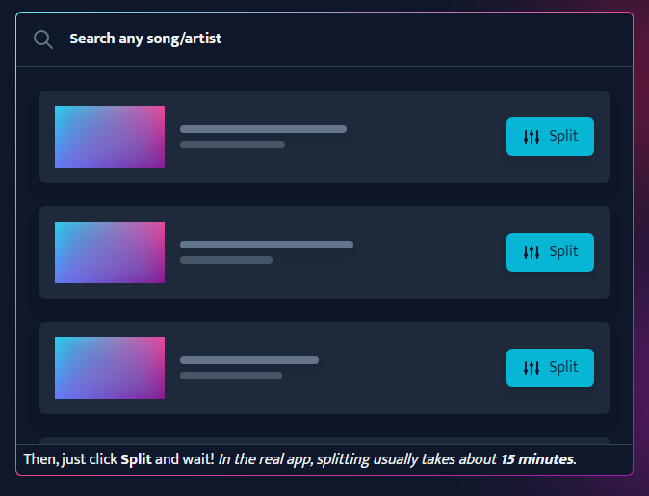Select the second result's song title placeholder
Viewport: 649px width, 496px height.
pos(266,245)
